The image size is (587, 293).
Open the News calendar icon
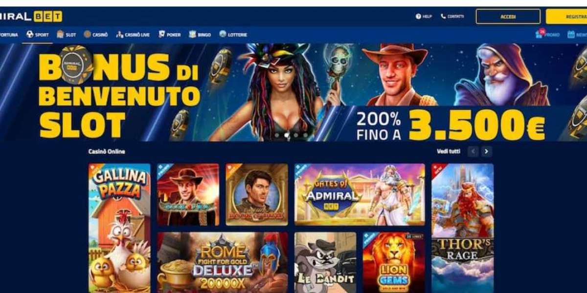point(571,34)
